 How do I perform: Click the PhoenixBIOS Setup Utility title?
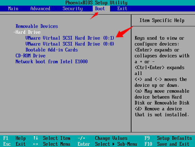[96, 2]
